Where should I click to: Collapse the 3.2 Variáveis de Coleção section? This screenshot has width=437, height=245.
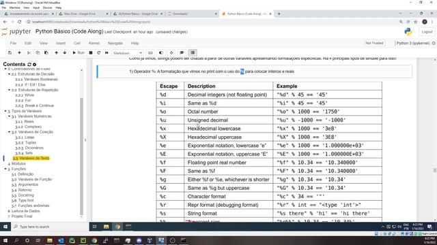click(x=9, y=132)
